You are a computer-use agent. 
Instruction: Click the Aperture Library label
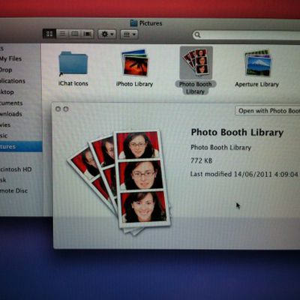(256, 84)
